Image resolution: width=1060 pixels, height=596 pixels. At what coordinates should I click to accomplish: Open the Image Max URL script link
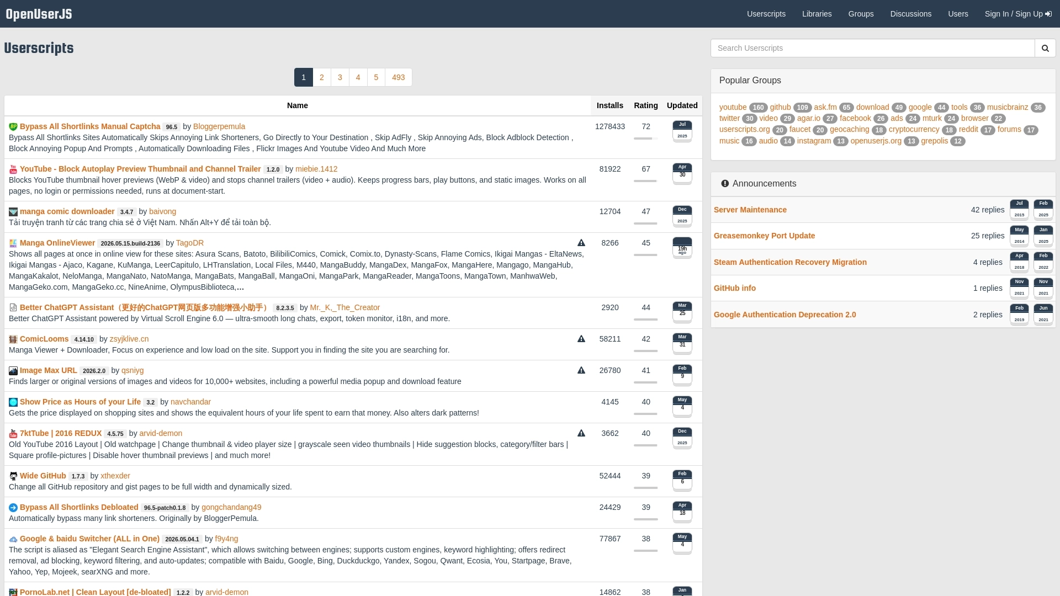[49, 370]
